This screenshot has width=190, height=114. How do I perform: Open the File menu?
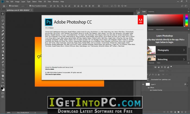tap(7, 2)
